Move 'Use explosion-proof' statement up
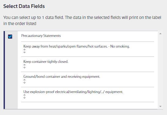167x115 pixels. (24, 95)
